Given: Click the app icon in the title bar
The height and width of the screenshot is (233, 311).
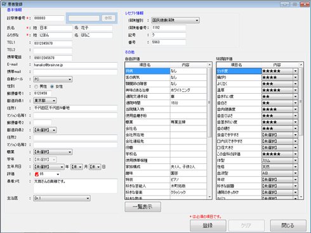Looking at the screenshot, I should coord(4,4).
